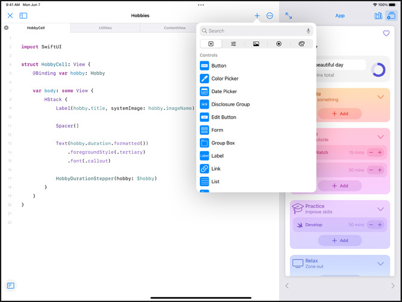Decrease the Watch duration with minus
The width and height of the screenshot is (402, 302).
pyautogui.click(x=371, y=153)
